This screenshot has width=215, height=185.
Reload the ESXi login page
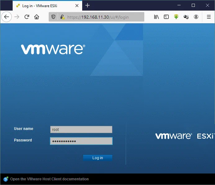tap(27, 17)
